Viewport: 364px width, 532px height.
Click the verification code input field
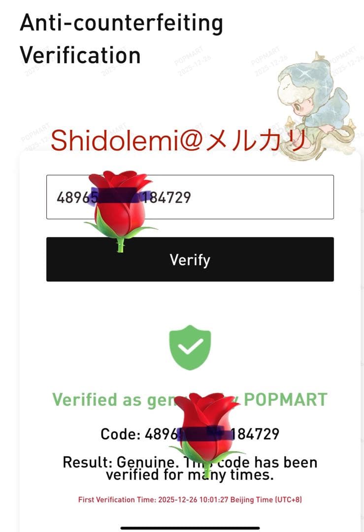190,197
